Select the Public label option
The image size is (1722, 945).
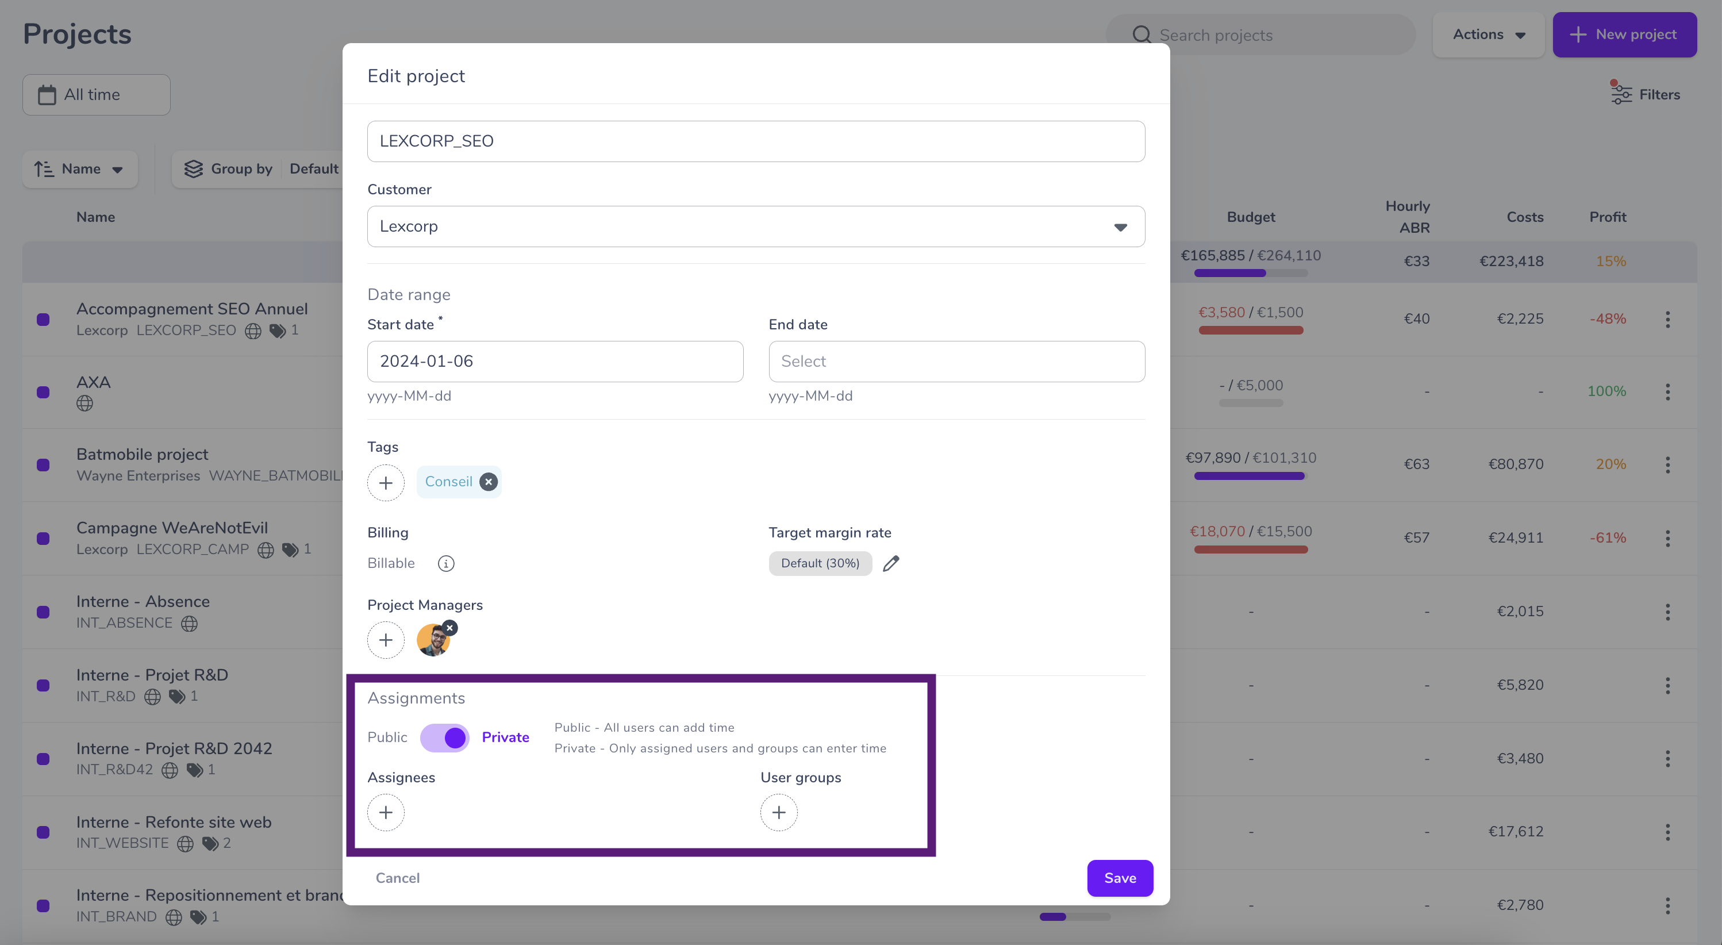pos(387,737)
